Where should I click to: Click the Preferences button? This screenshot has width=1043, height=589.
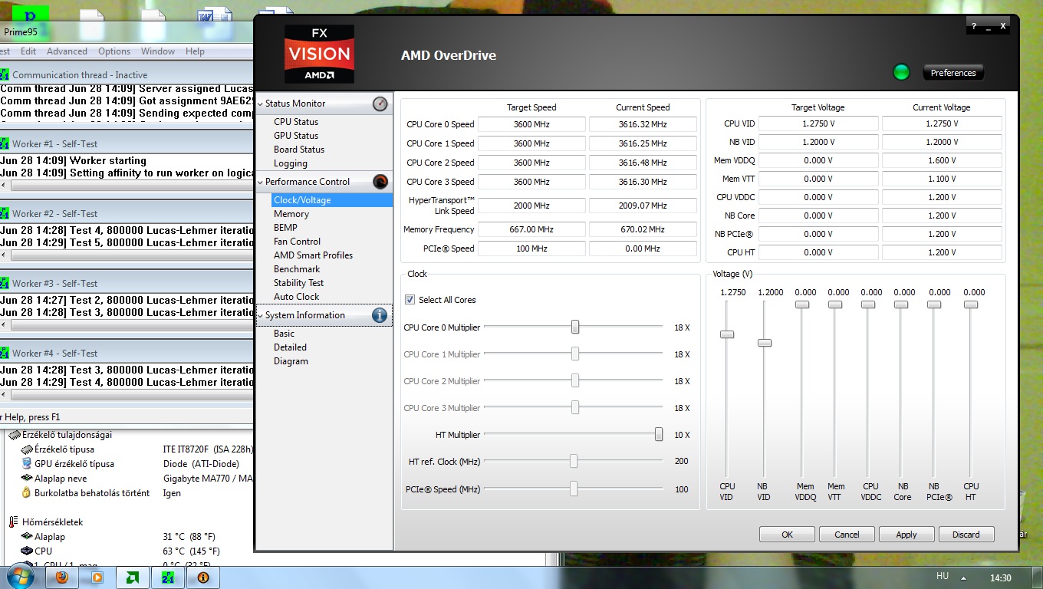click(953, 73)
